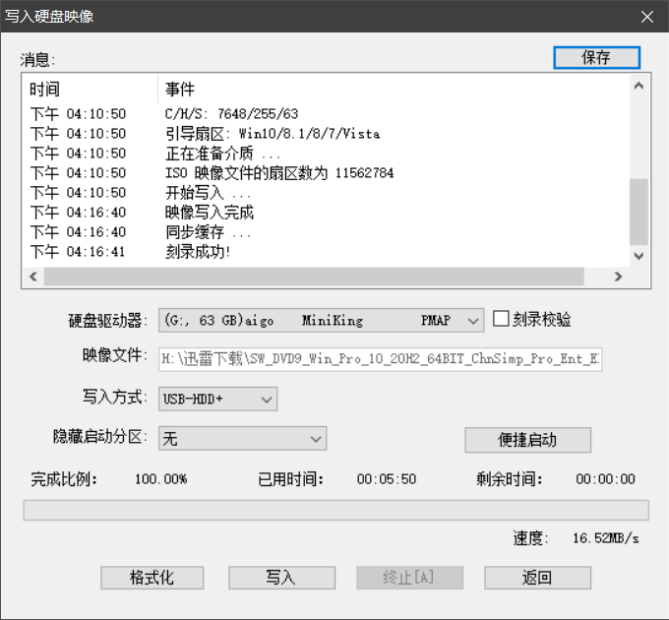Select the 刻录成功! log row
Viewport: 669px width, 620px height.
point(325,252)
